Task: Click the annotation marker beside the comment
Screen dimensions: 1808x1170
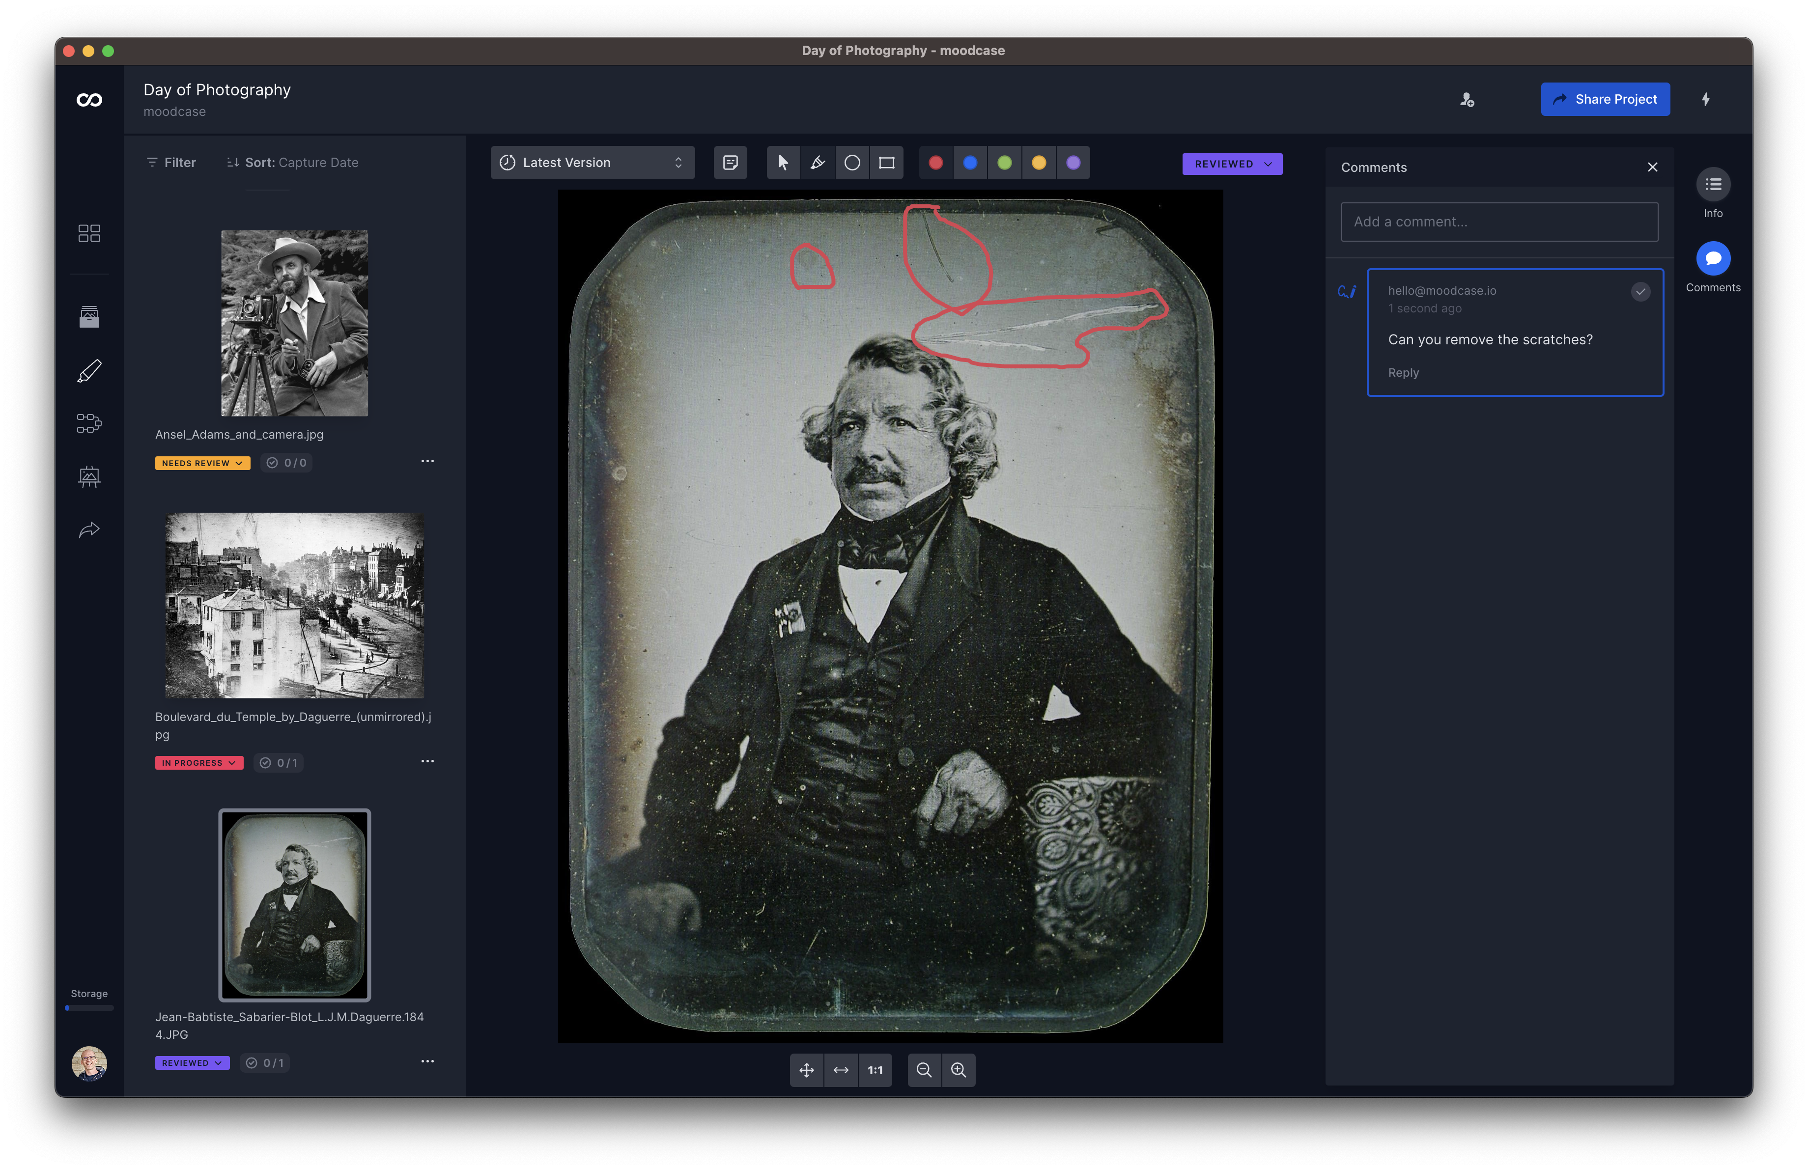Action: (x=1347, y=292)
